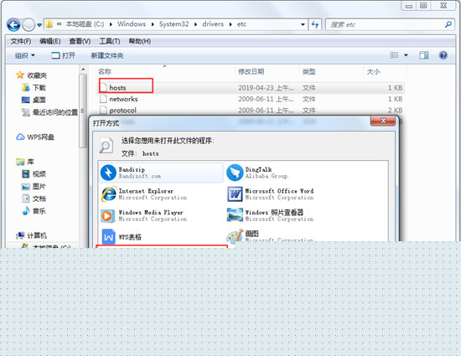The image size is (461, 356).
Task: Sort by 大小 column header
Action: pos(373,71)
